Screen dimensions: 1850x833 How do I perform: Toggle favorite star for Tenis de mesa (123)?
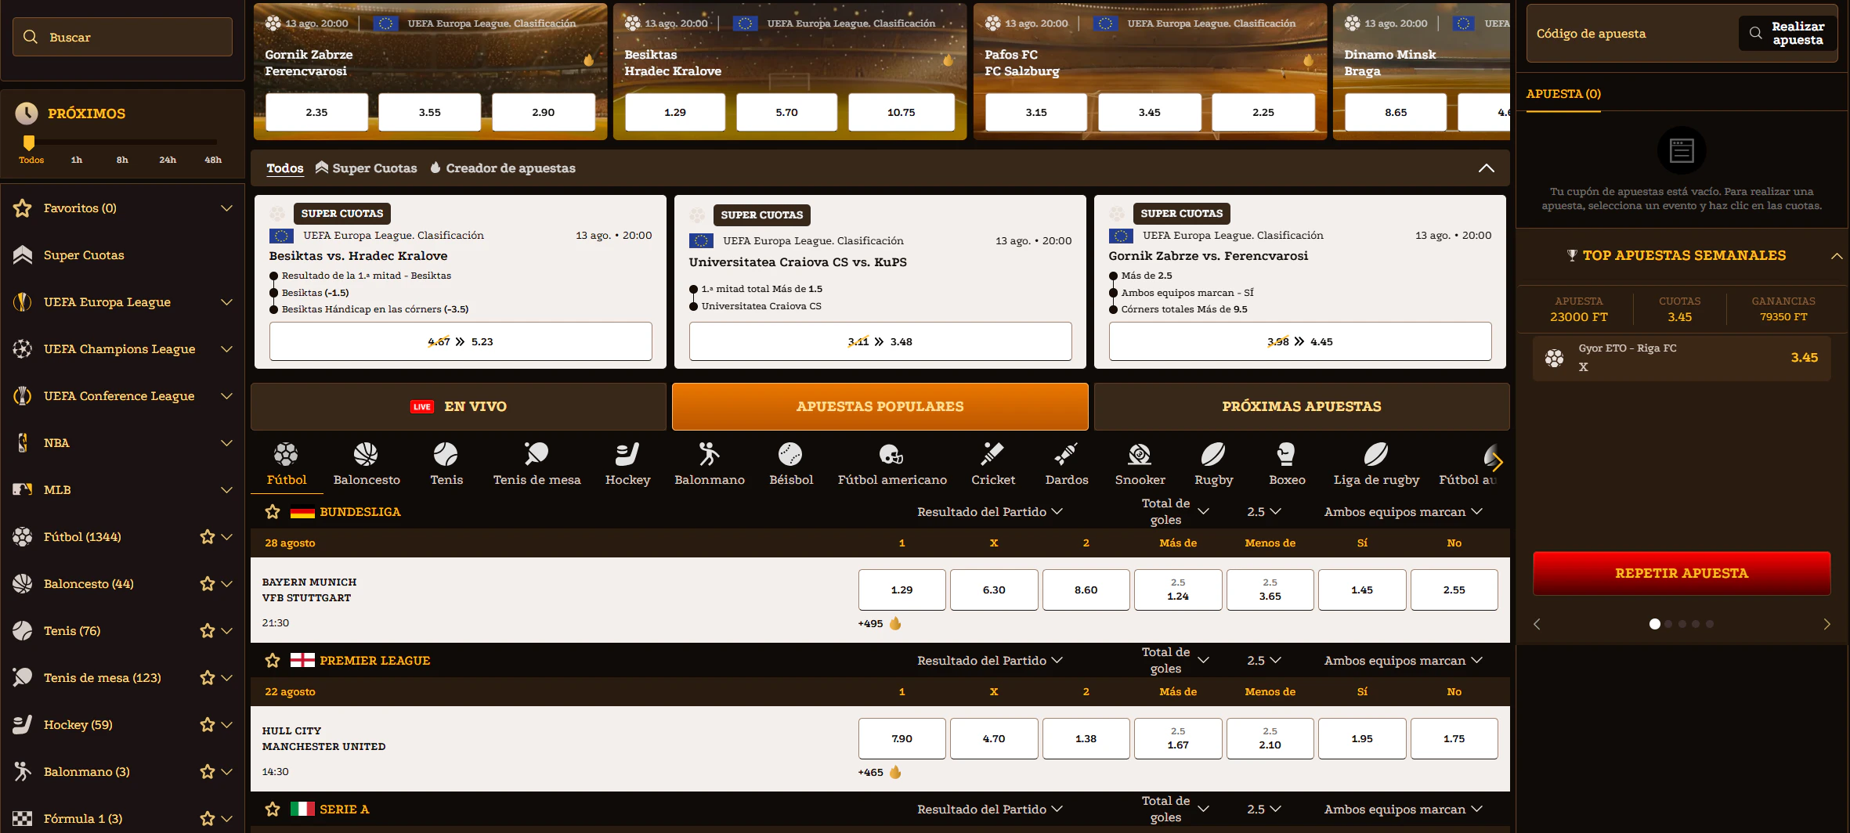coord(207,678)
